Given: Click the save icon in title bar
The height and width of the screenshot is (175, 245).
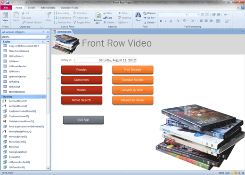Looking at the screenshot, I should 8,2.
